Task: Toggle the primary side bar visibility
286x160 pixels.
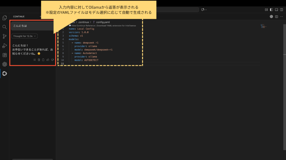Action: click(x=271, y=10)
